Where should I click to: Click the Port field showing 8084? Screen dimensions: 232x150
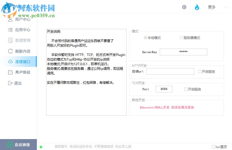coord(164,89)
